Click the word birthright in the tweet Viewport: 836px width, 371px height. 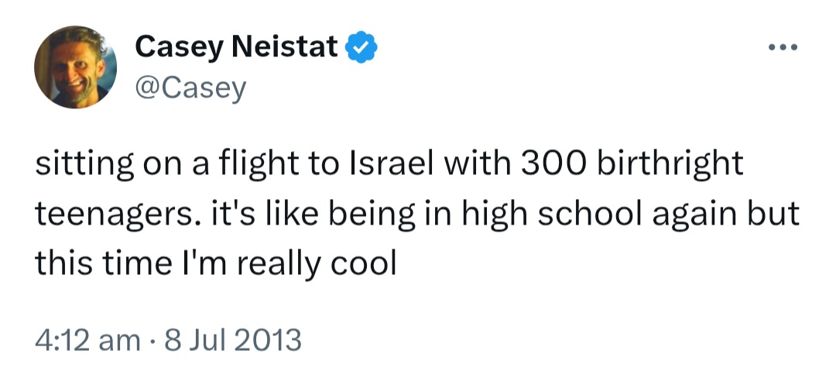tap(670, 164)
